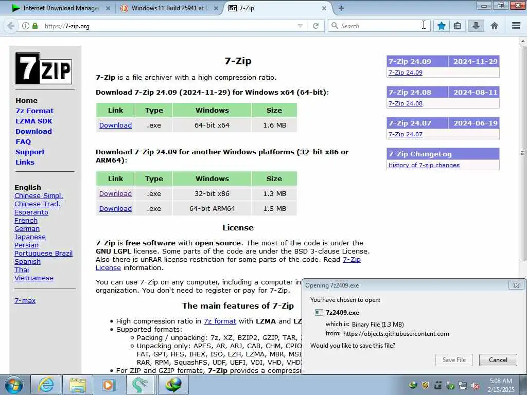Viewport: 527px width, 395px height.
Task: Cancel the 7z2409.exe download dialog
Action: [x=498, y=360]
